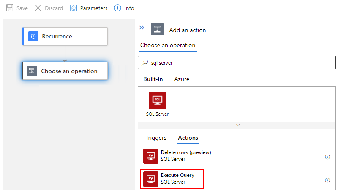Collapse the connectors list chevron
This screenshot has height=190, width=338.
pos(238,125)
